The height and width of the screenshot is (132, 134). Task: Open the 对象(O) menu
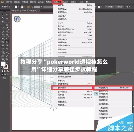point(25,2)
